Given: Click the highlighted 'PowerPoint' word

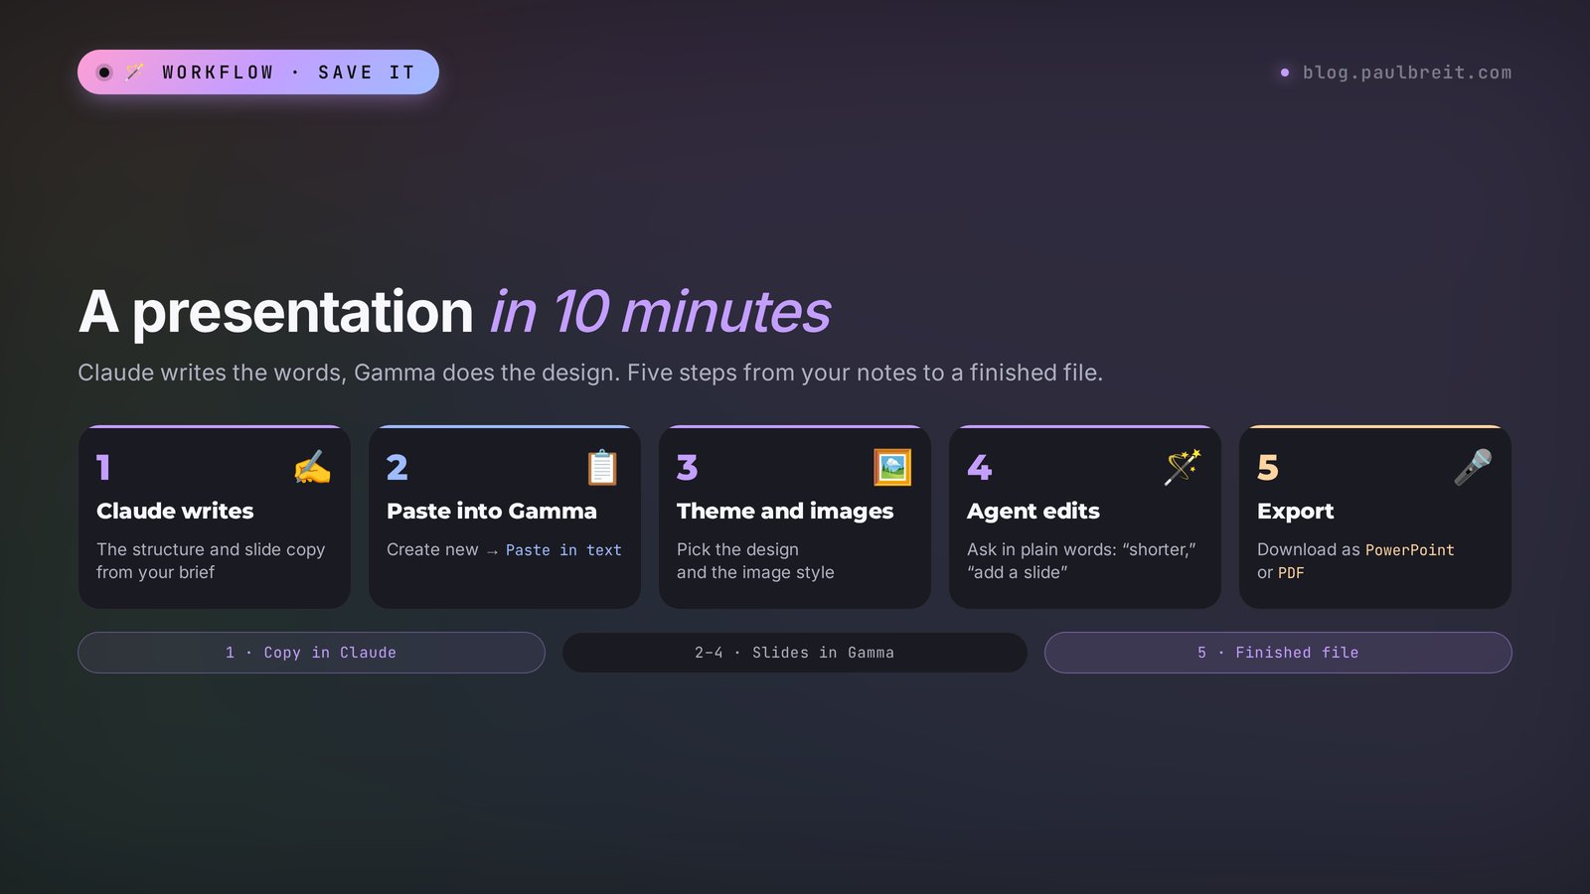Looking at the screenshot, I should point(1410,550).
